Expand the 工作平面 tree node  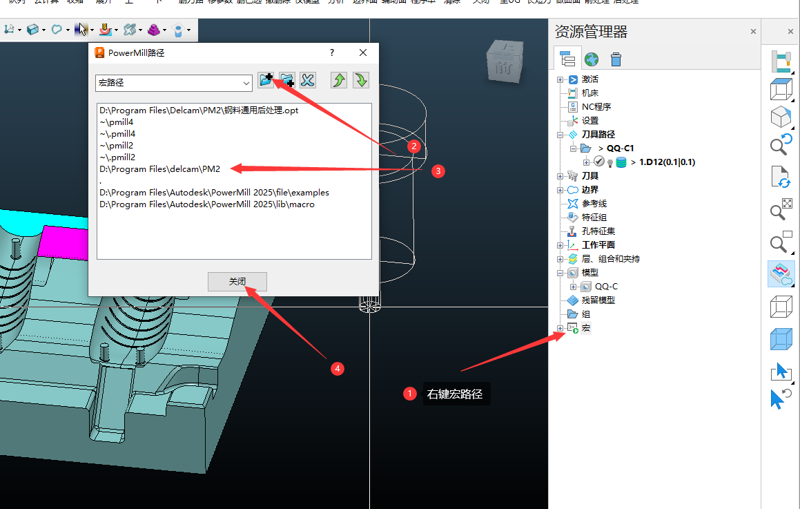[x=560, y=245]
